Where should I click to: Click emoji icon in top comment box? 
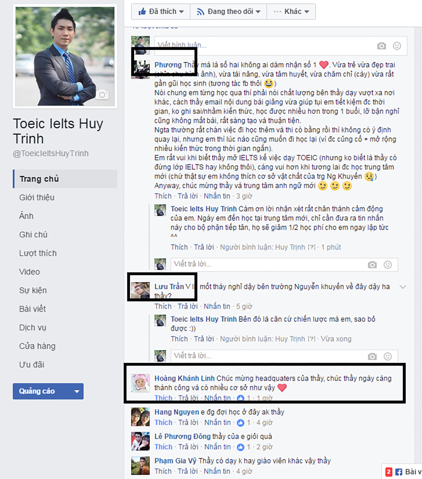[397, 46]
